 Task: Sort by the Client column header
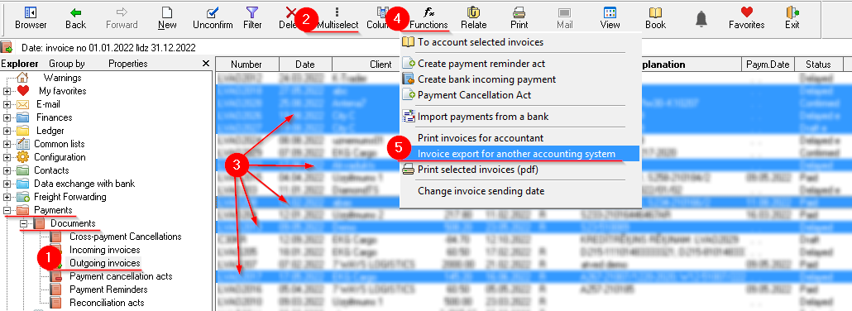point(381,65)
